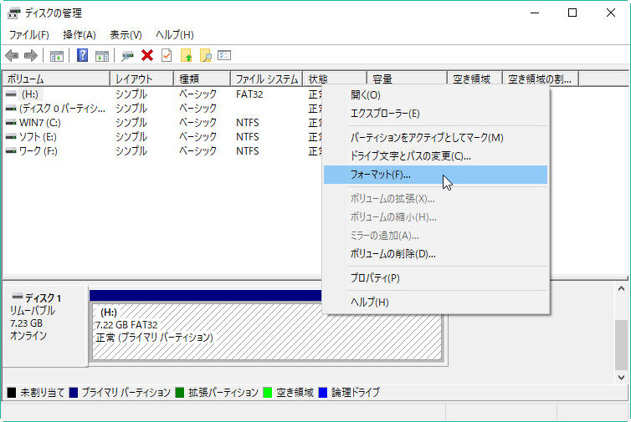Click the navy プライマリ パーティション legend swatch
Viewport: 631px width, 422px height.
pyautogui.click(x=74, y=392)
